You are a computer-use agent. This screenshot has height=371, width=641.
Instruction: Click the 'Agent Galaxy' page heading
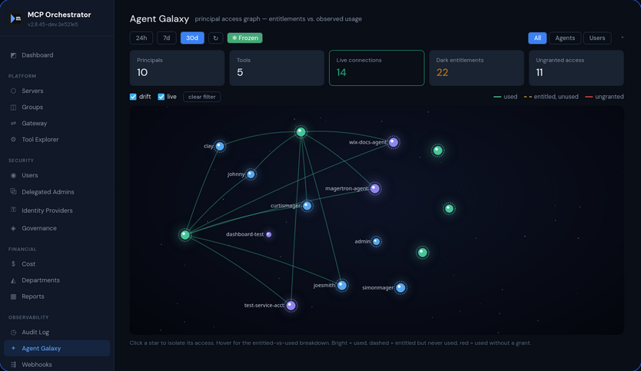click(x=159, y=18)
